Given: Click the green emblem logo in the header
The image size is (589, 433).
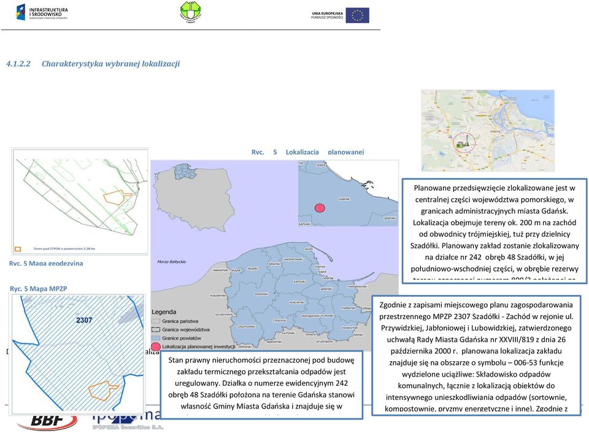Looking at the screenshot, I should click(x=190, y=12).
